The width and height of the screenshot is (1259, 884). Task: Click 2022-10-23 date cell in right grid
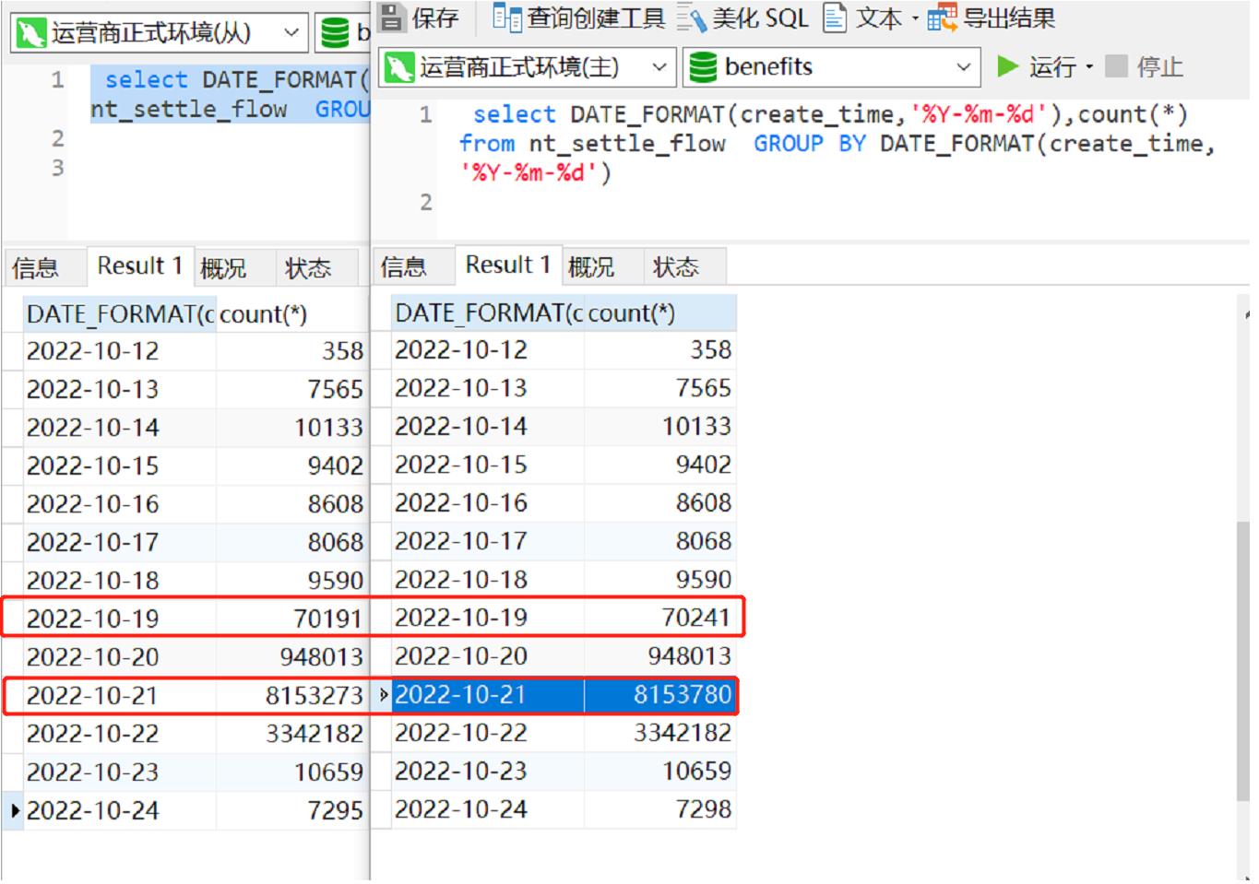[489, 771]
